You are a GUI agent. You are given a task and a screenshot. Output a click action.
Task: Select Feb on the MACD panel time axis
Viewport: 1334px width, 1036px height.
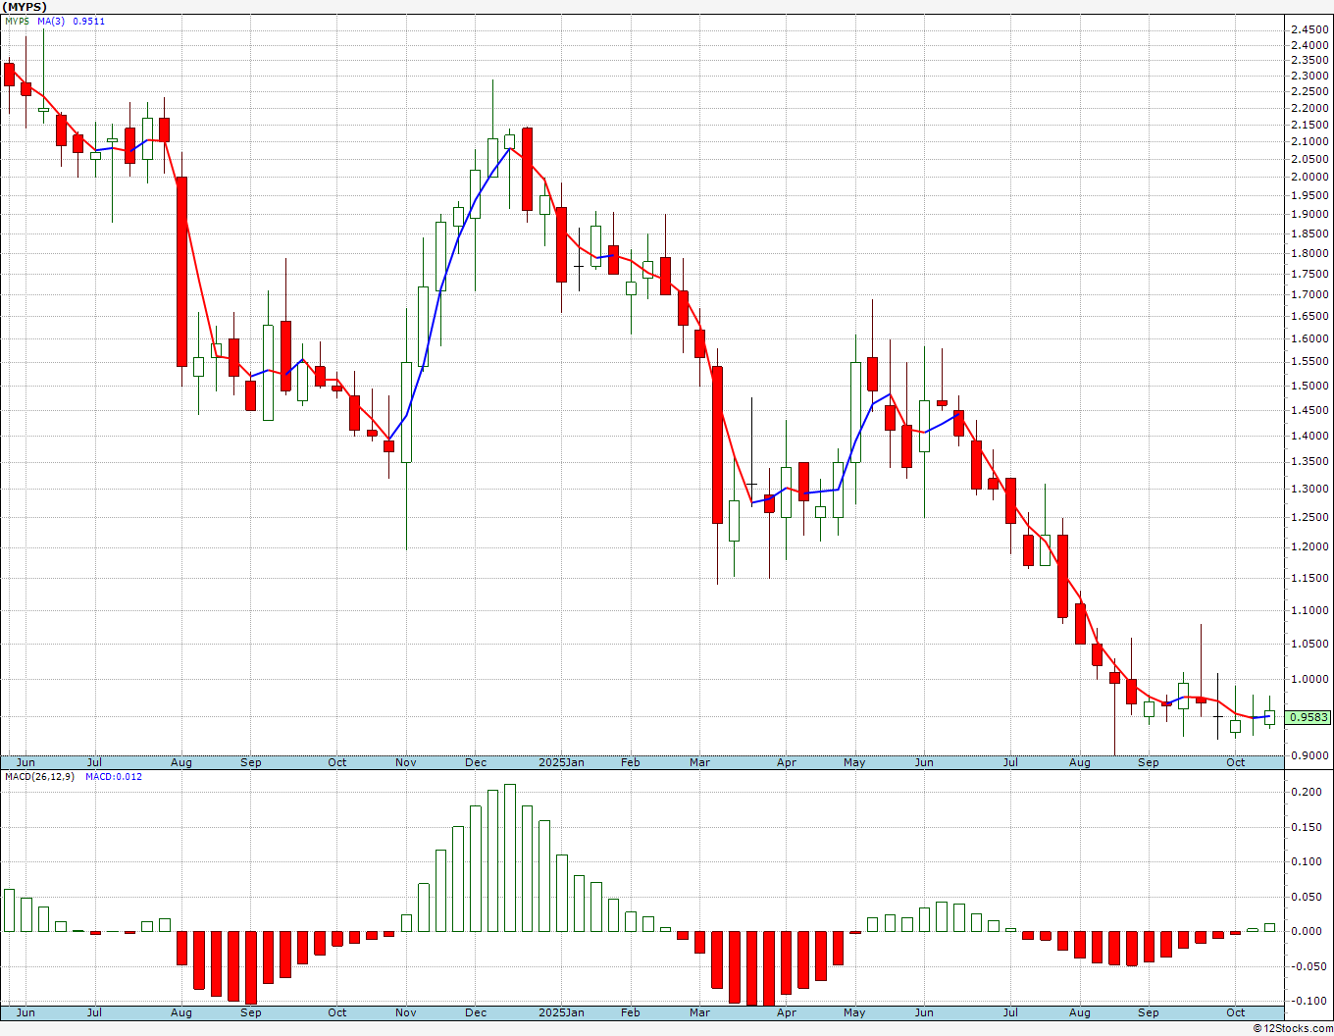tap(631, 1012)
